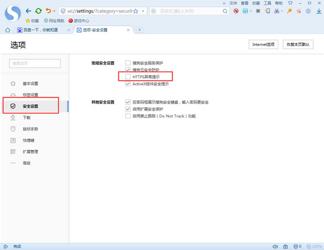This screenshot has width=324, height=250.
Task: Click the 恢复本页默认 button
Action: click(x=298, y=44)
